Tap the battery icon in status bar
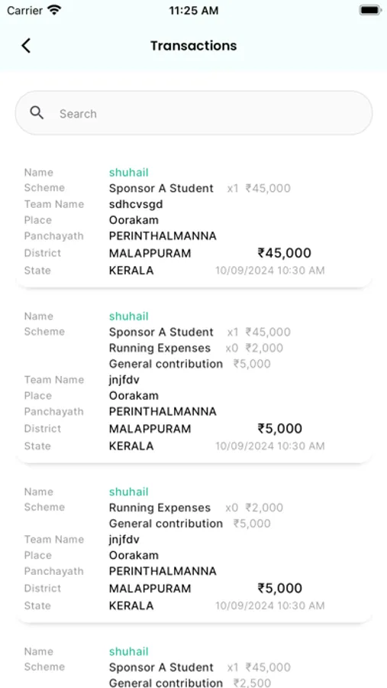 click(x=371, y=11)
